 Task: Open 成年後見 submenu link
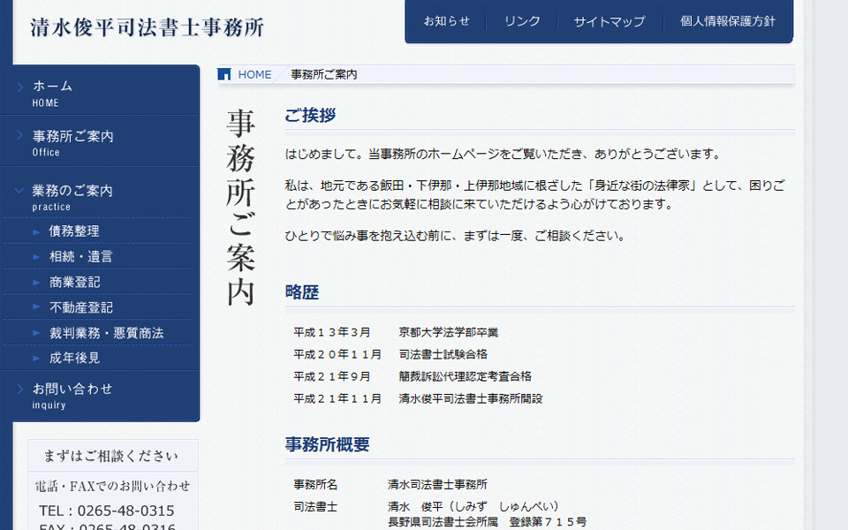click(x=74, y=358)
